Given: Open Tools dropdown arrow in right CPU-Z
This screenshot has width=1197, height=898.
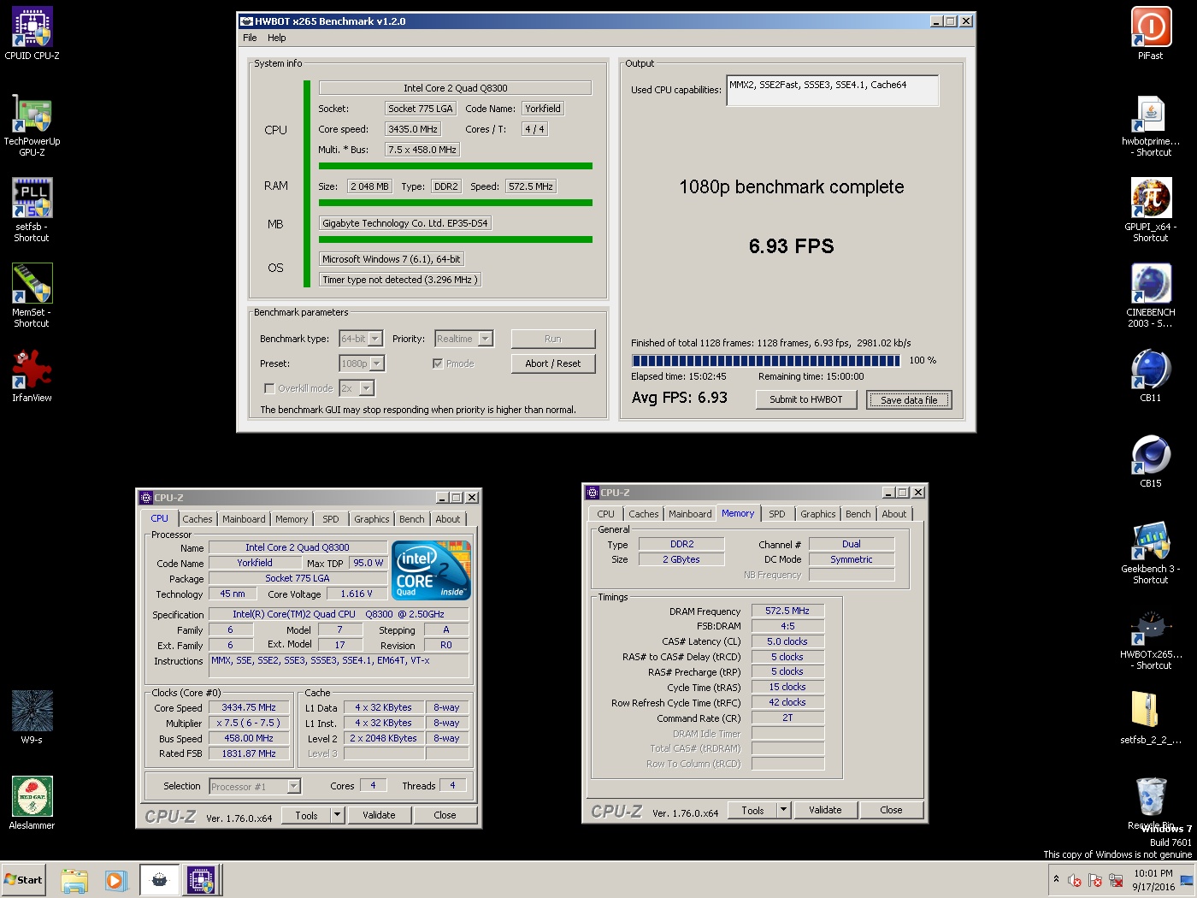Looking at the screenshot, I should click(x=783, y=810).
